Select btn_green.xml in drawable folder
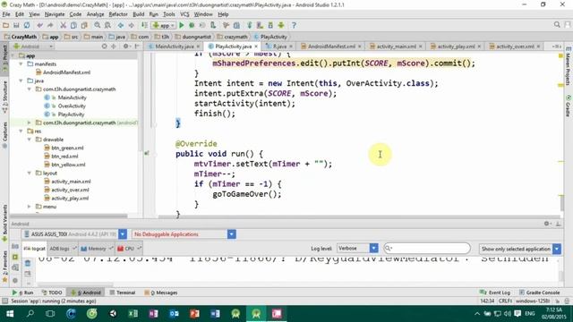The width and height of the screenshot is (573, 322). pyautogui.click(x=67, y=148)
